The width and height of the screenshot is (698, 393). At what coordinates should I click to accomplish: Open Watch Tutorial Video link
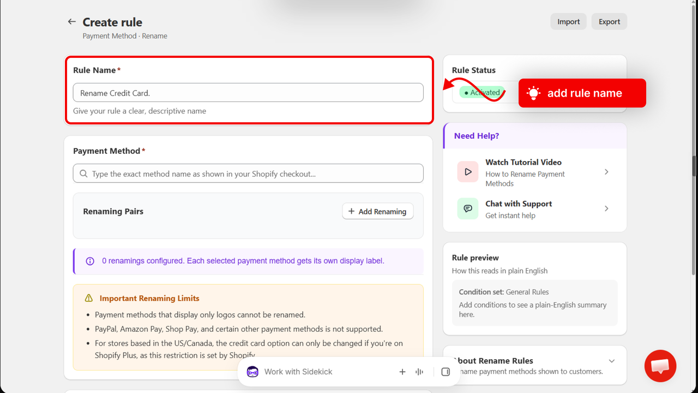click(523, 162)
